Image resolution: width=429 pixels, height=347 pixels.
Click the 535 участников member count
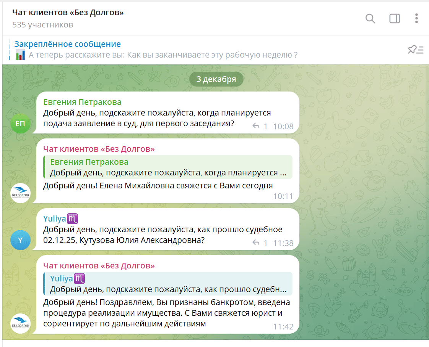(x=42, y=25)
